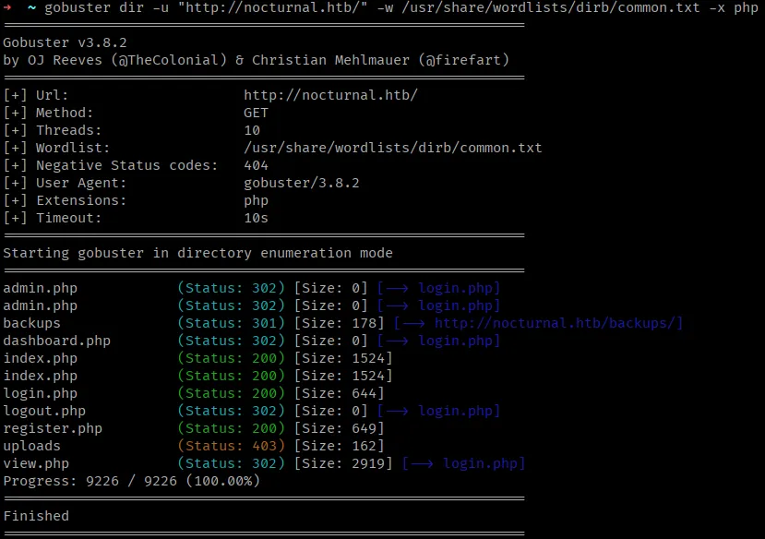Click "Status: 200" in register.php row
This screenshot has width=765, height=539.
tap(231, 428)
